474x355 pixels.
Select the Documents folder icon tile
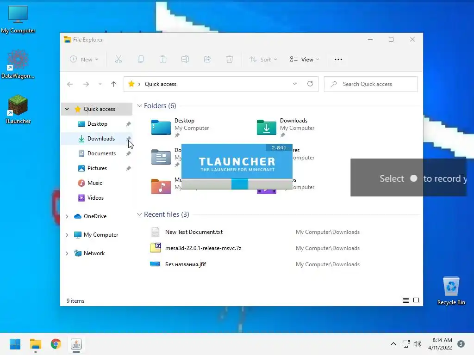(x=161, y=157)
